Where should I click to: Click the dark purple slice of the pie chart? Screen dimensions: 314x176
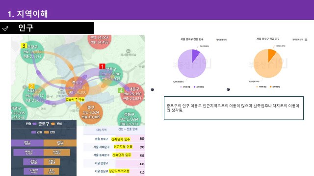click(x=195, y=55)
